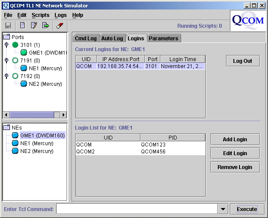The image size is (268, 218).
Task: Select GME1 (DWDM160) in the NEs tree
Action: pyautogui.click(x=42, y=135)
